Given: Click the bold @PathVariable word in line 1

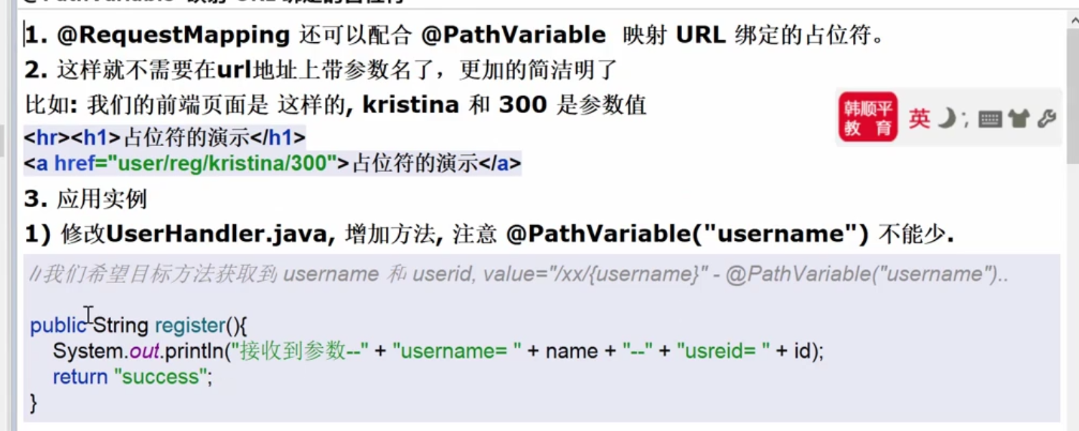Looking at the screenshot, I should (513, 34).
